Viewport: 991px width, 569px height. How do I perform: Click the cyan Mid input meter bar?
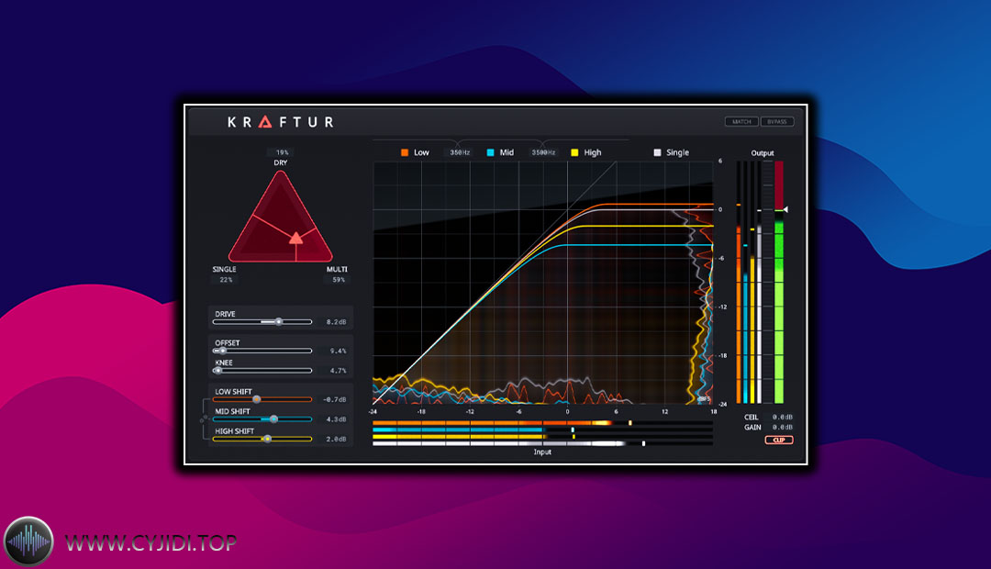point(543,430)
